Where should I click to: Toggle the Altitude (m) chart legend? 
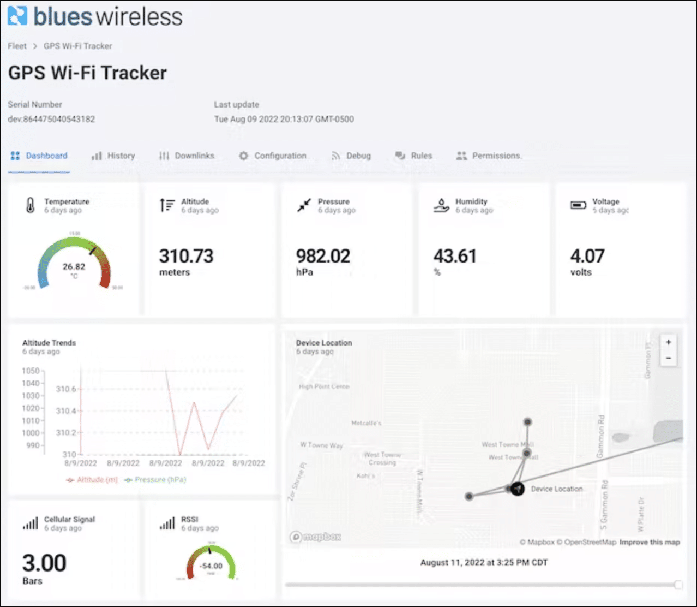tap(91, 479)
